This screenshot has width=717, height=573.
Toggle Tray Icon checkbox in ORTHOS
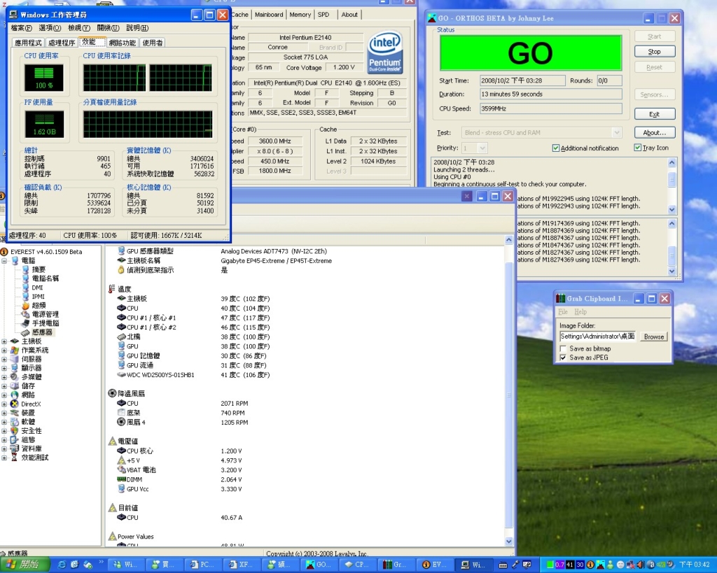tap(637, 148)
